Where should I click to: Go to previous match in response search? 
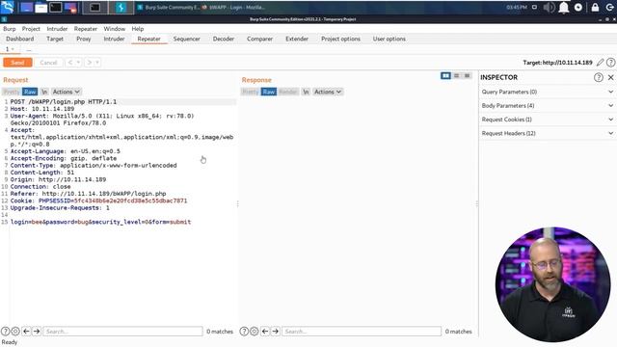265,332
